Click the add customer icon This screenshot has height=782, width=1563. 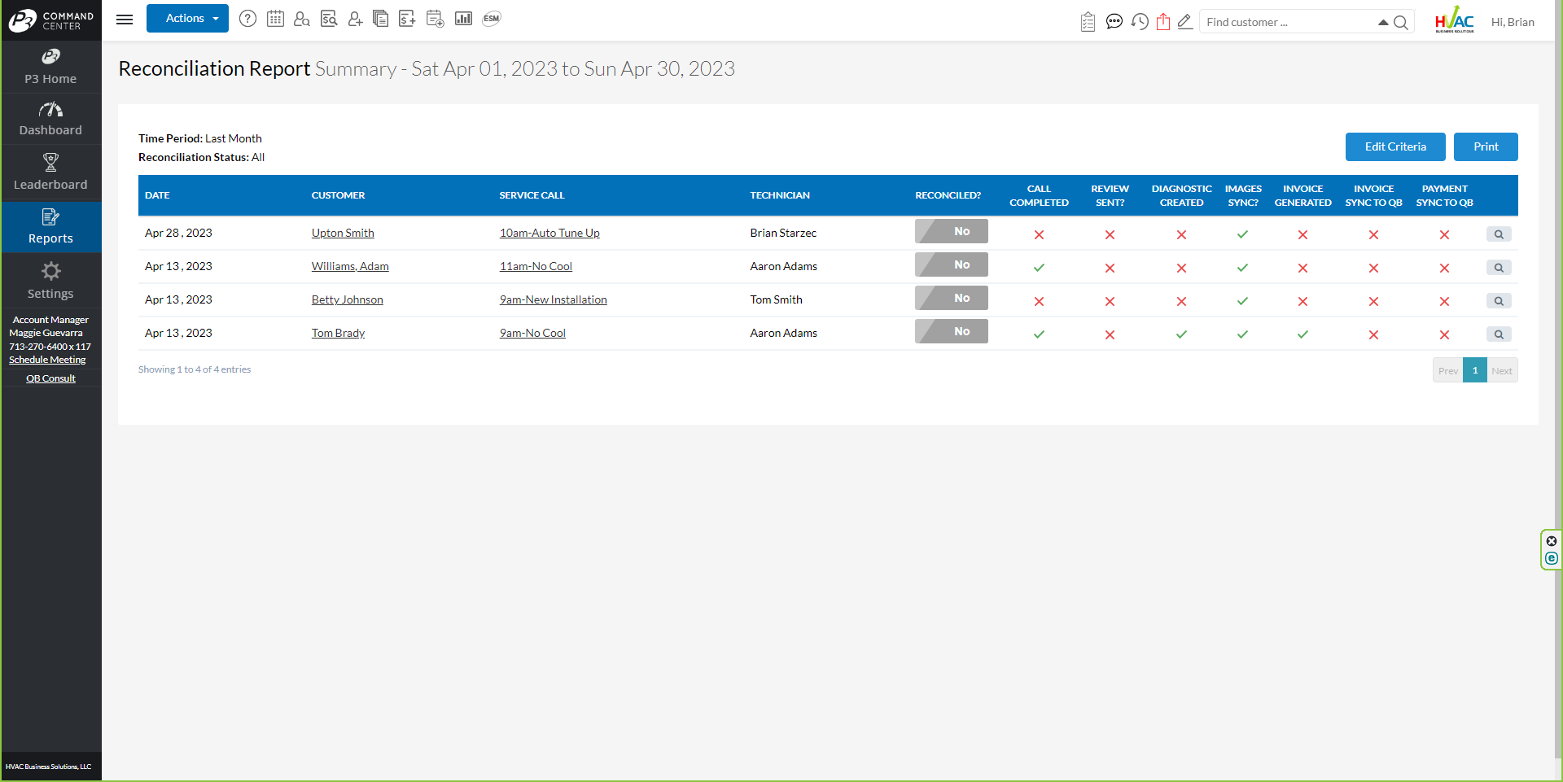tap(355, 19)
